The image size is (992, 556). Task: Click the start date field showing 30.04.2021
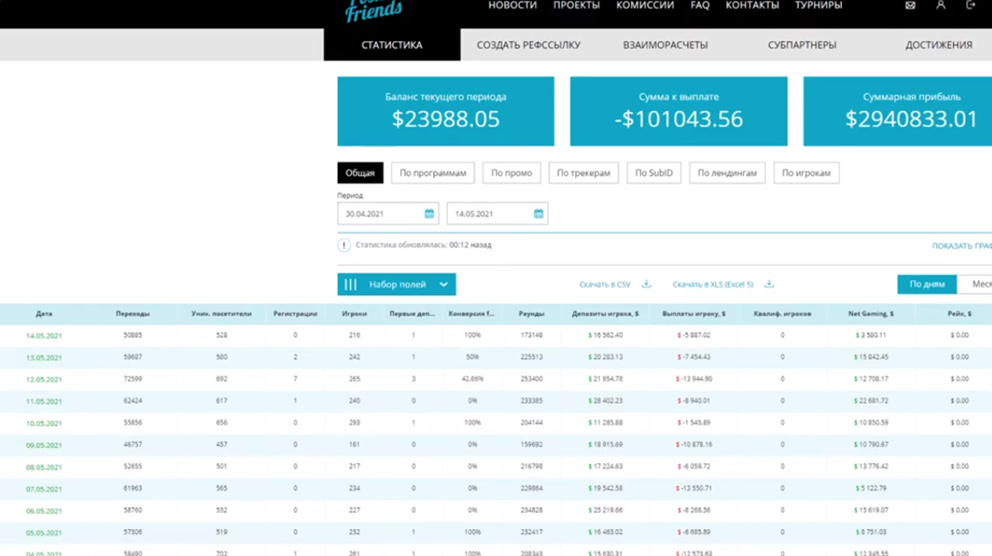click(x=380, y=214)
